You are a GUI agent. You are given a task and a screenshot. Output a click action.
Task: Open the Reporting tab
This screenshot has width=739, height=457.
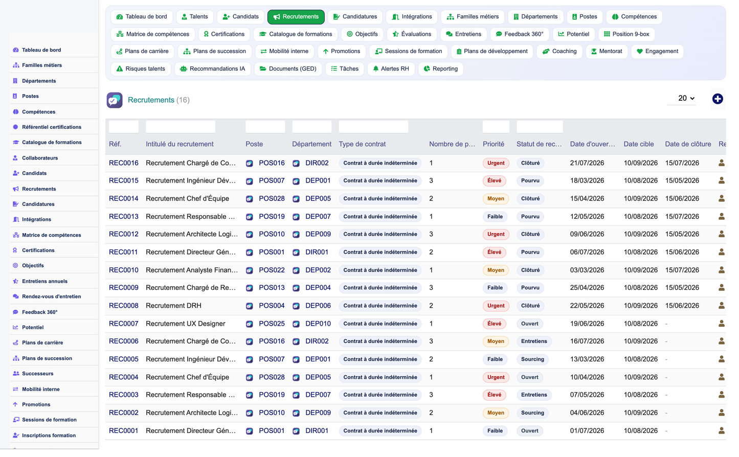[x=440, y=69]
